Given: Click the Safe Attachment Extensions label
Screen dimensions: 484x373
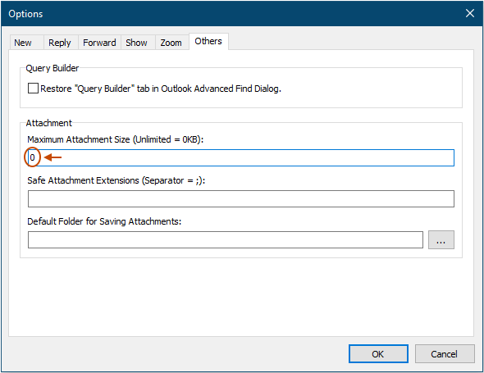Looking at the screenshot, I should click(x=116, y=180).
